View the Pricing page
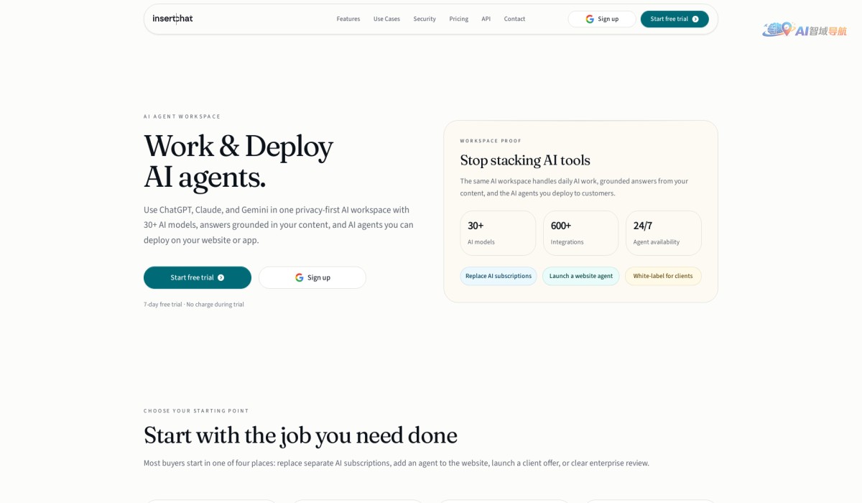Screen dimensions: 862x503 pyautogui.click(x=459, y=19)
